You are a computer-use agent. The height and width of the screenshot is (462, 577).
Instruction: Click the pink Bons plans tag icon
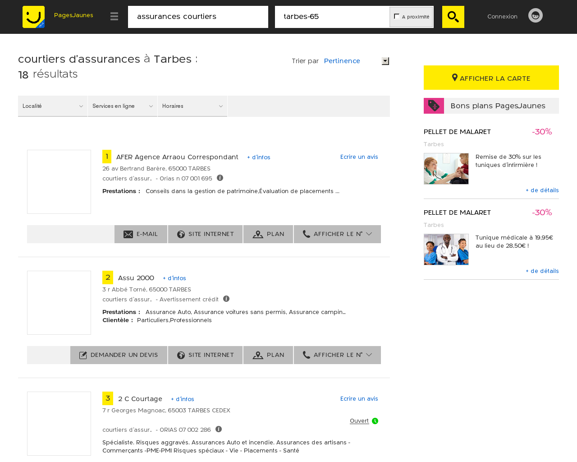click(x=434, y=106)
